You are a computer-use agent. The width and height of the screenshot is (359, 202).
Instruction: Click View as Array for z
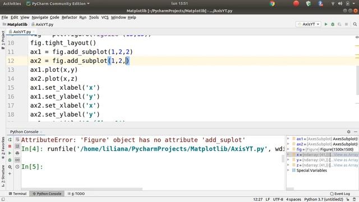click(346, 166)
